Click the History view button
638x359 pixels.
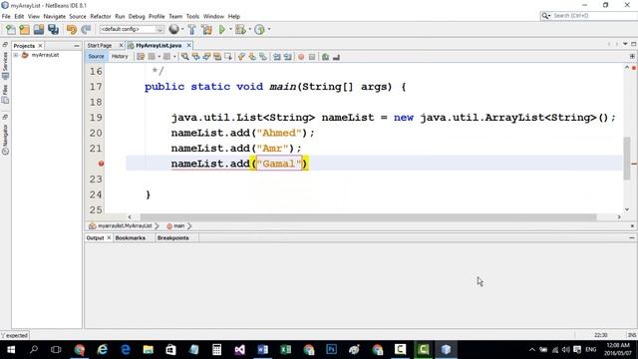point(120,57)
